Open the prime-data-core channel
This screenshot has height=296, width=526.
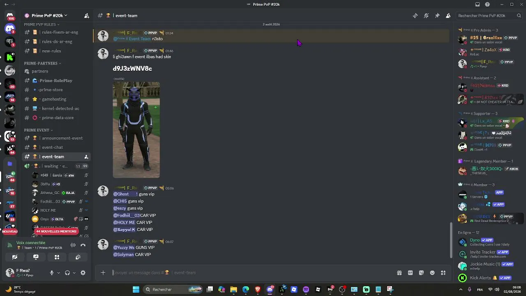point(56,118)
